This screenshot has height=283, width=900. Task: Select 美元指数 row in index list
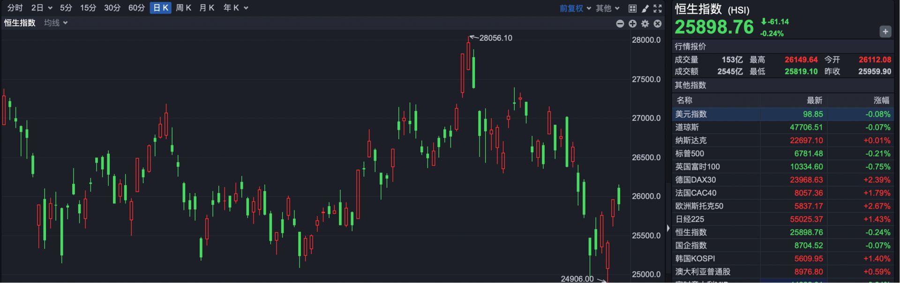[x=691, y=114]
